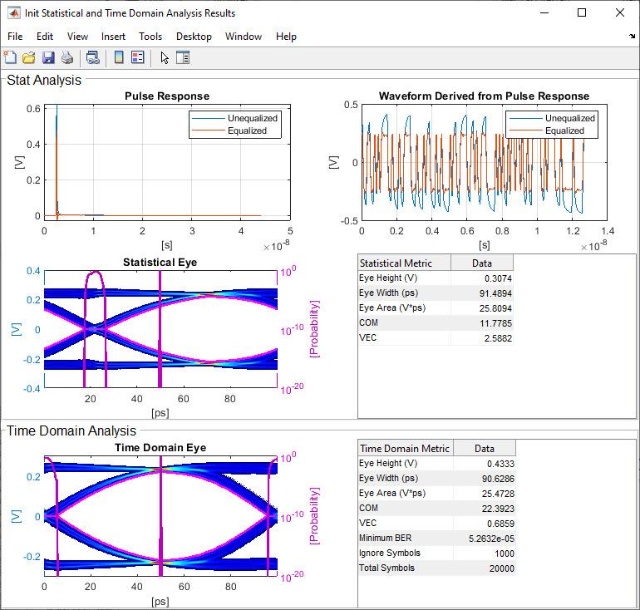Image resolution: width=640 pixels, height=610 pixels.
Task: Click the Pulse Response legend box
Action: point(235,124)
